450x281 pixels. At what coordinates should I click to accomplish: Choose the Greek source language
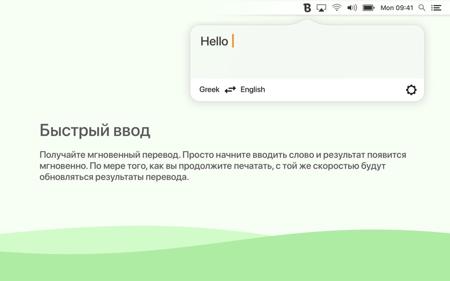coord(209,89)
